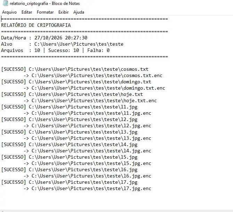Click the [SUCESSO] line for l2.jpg
The height and width of the screenshot is (212, 233).
pyautogui.click(x=69, y=120)
